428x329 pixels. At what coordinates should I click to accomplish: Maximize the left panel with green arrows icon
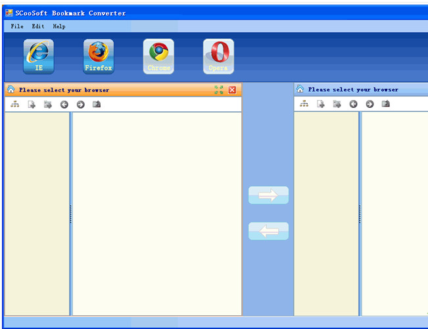(219, 89)
